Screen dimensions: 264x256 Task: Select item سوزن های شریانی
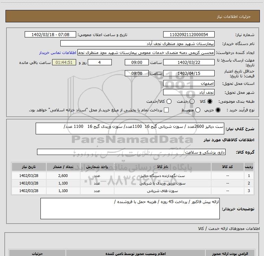tap(163, 191)
